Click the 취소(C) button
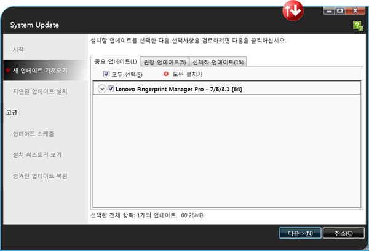369x251 pixels. (x=344, y=233)
